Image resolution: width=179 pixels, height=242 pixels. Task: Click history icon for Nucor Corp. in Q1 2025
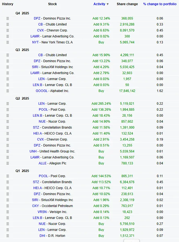coord(7,224)
